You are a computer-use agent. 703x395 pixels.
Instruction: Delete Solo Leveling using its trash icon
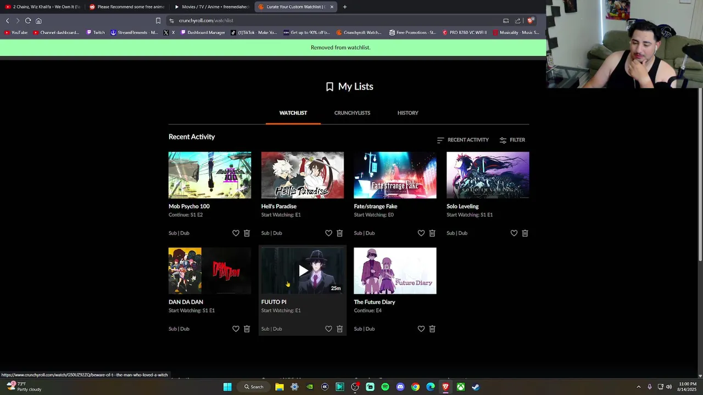pos(525,233)
